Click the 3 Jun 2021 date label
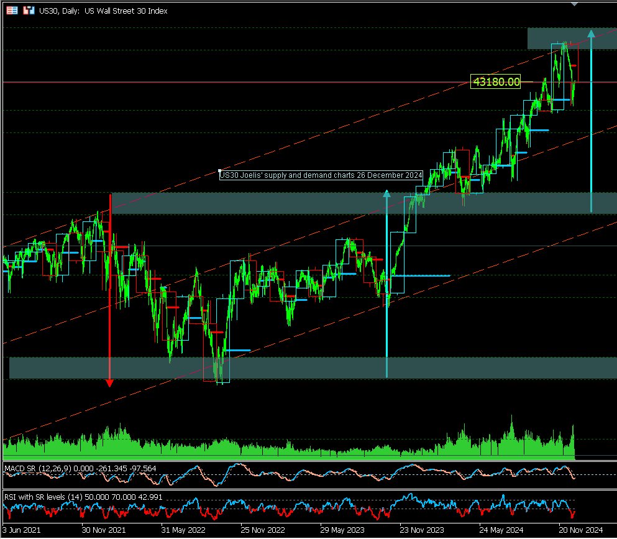Viewport: 617px width, 539px height. pyautogui.click(x=22, y=530)
